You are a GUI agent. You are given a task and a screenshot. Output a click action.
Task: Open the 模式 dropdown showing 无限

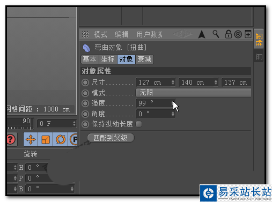pos(193,93)
